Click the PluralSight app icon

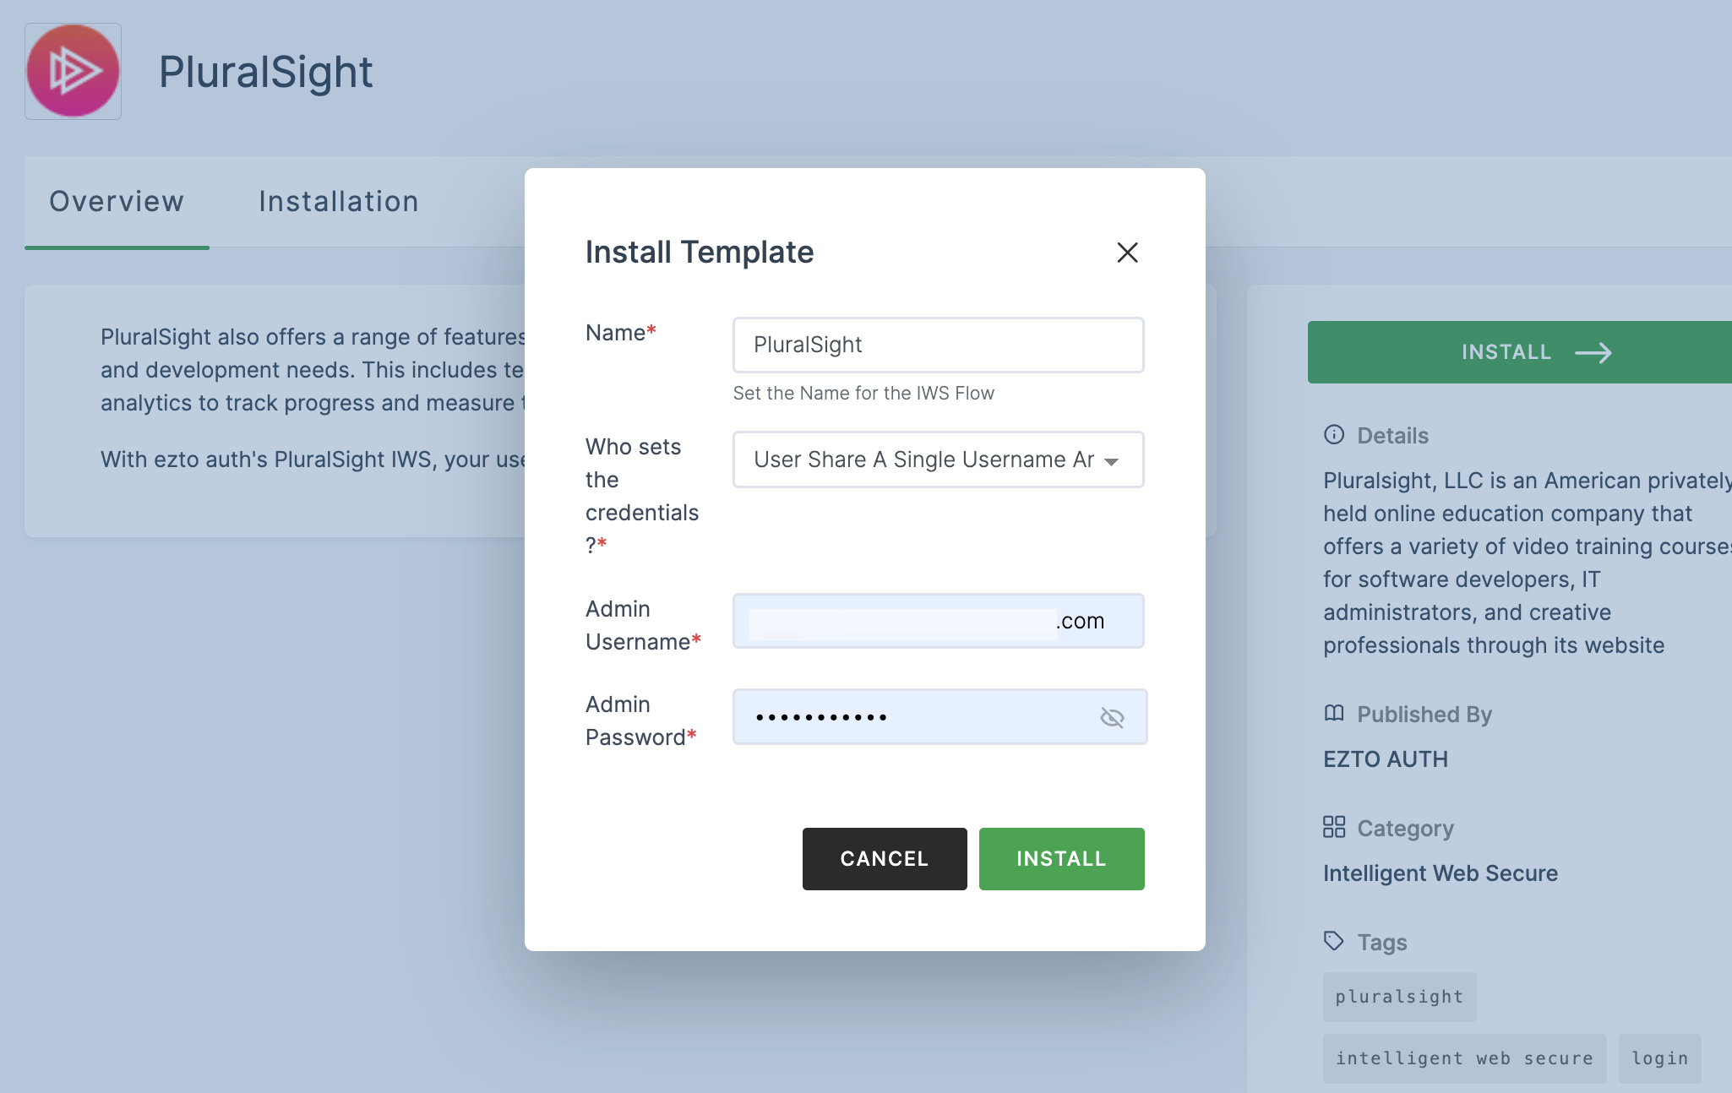pyautogui.click(x=72, y=70)
